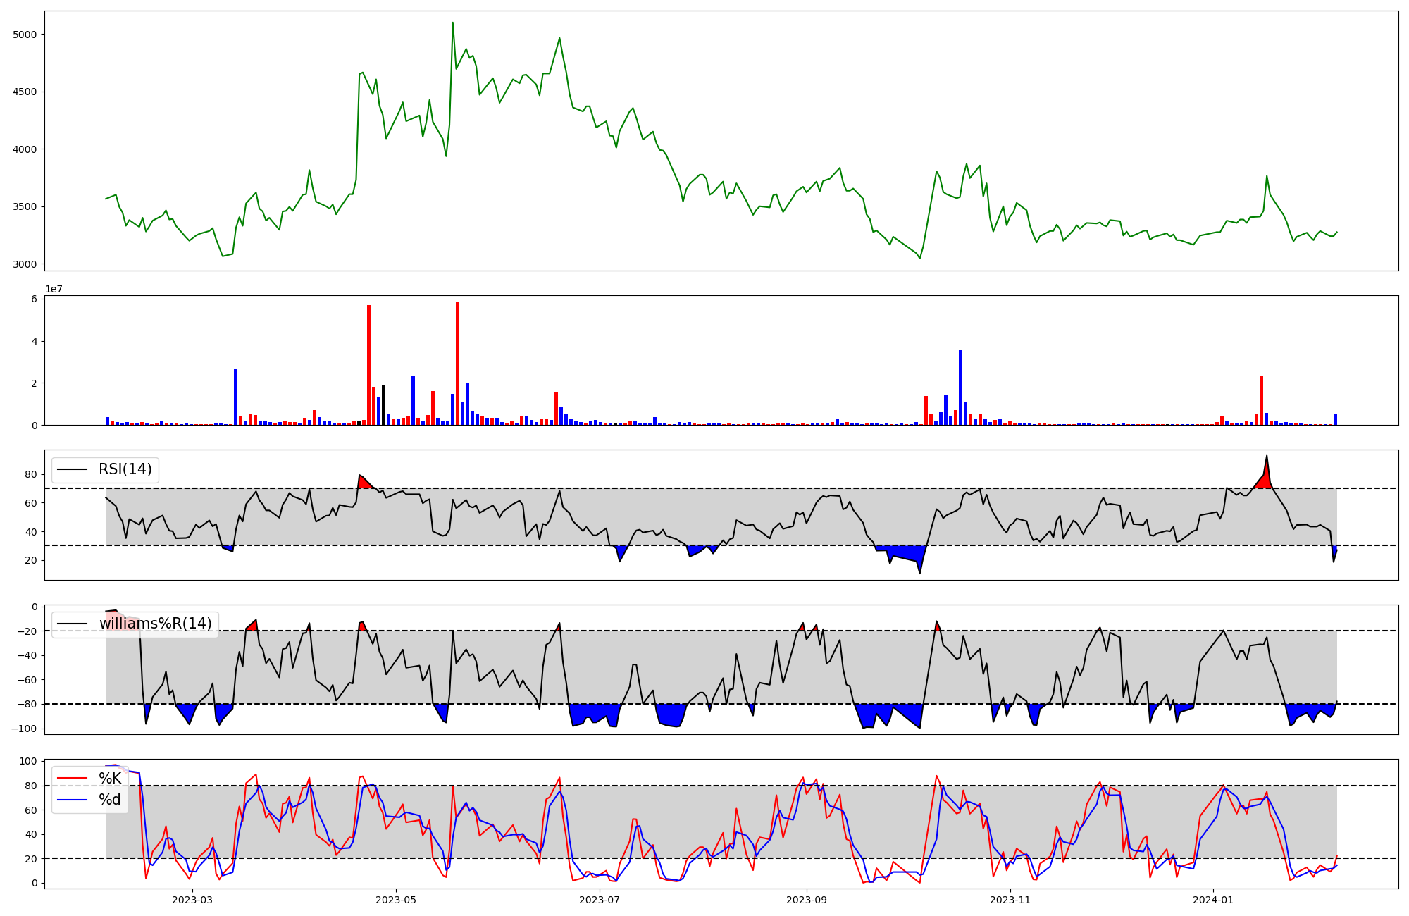Click the 2023-05 date tick label
This screenshot has height=916, width=1409.
point(396,900)
